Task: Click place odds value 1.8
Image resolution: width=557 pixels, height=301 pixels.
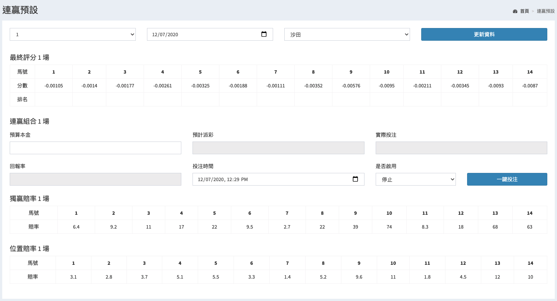Action: click(427, 277)
